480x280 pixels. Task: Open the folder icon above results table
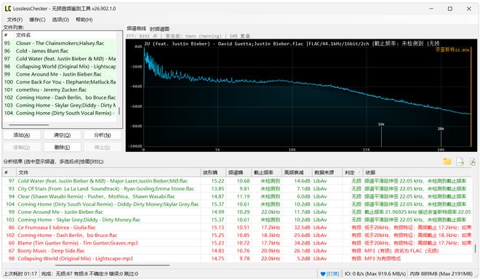447,161
